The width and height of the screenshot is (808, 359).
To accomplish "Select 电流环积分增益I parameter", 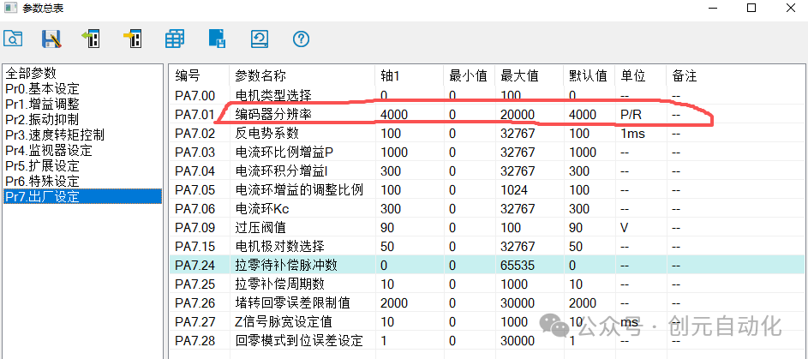I will (x=281, y=171).
